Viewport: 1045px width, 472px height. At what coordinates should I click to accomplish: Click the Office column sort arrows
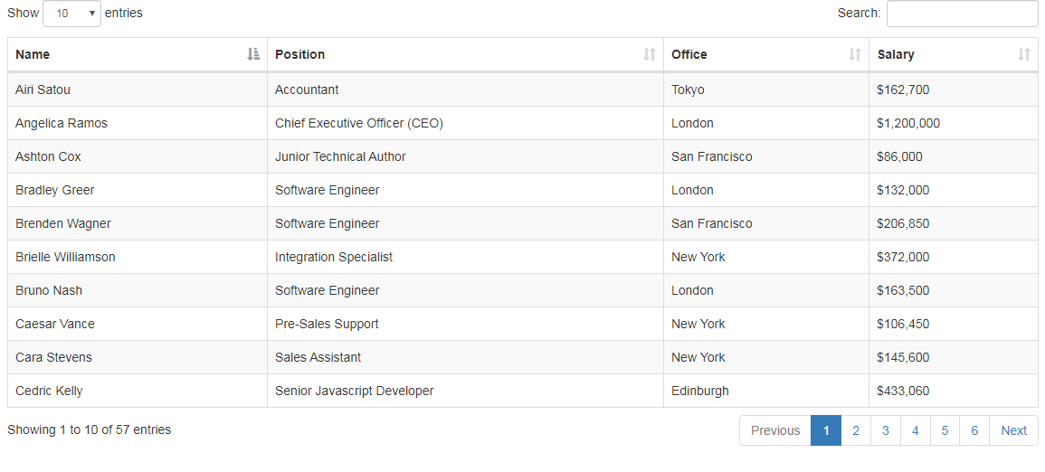point(855,54)
